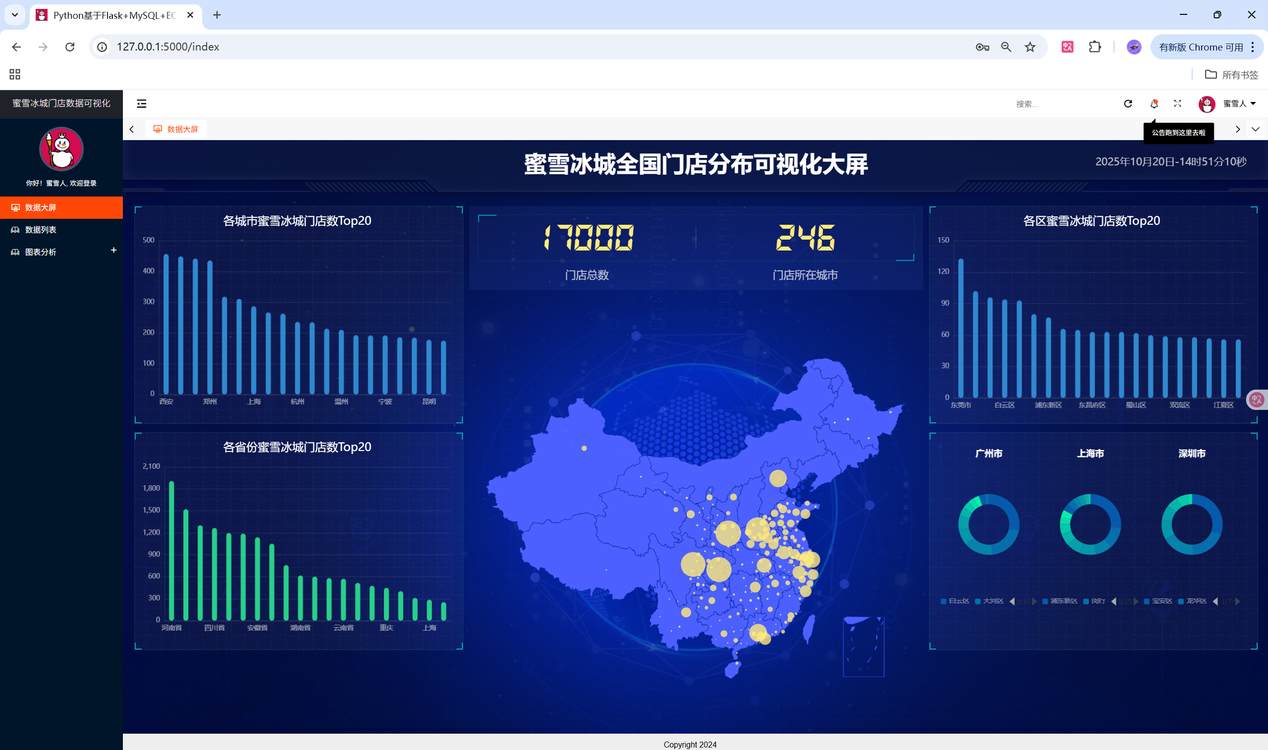Open the 所有书签 bookmarks folder
The height and width of the screenshot is (750, 1268).
pos(1232,75)
